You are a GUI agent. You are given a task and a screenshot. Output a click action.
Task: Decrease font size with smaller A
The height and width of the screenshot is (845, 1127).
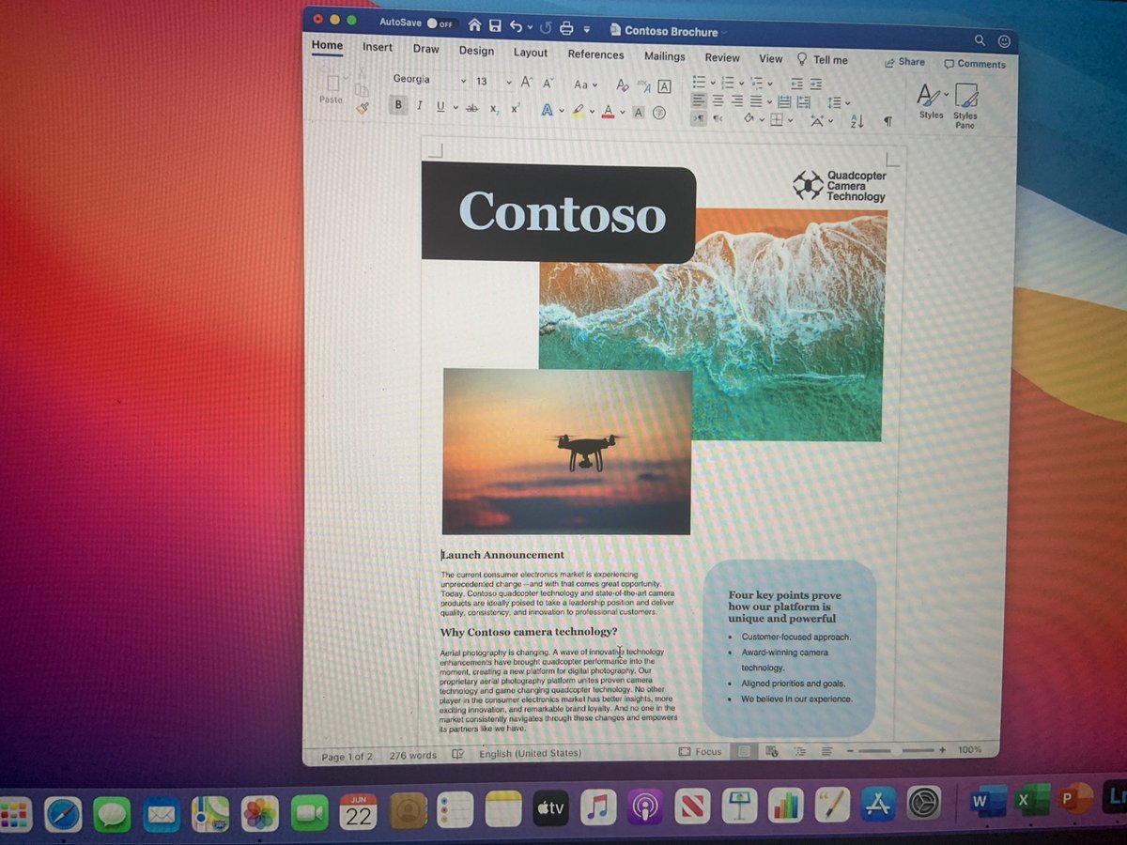pos(548,84)
